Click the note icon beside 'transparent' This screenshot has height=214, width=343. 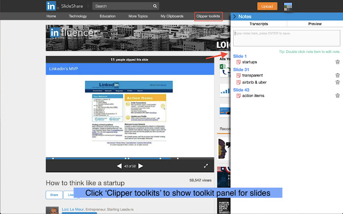(238, 75)
